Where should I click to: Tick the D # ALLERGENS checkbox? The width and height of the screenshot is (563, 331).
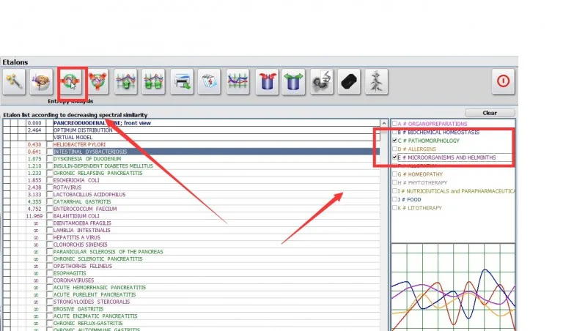[394, 149]
